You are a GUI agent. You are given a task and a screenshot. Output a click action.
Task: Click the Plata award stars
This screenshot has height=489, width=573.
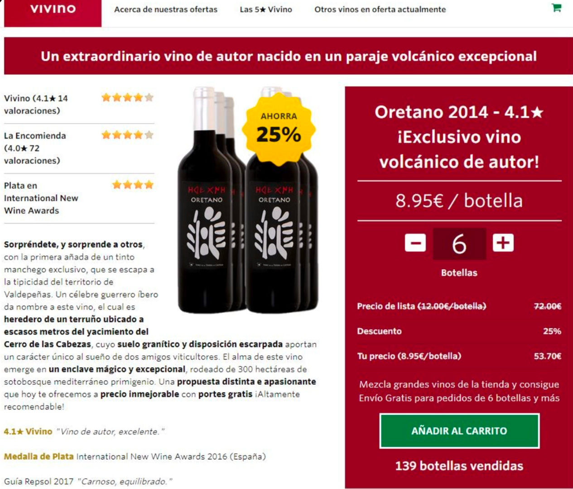133,184
